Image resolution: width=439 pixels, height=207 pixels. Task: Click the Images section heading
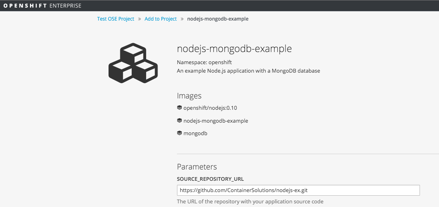point(189,96)
